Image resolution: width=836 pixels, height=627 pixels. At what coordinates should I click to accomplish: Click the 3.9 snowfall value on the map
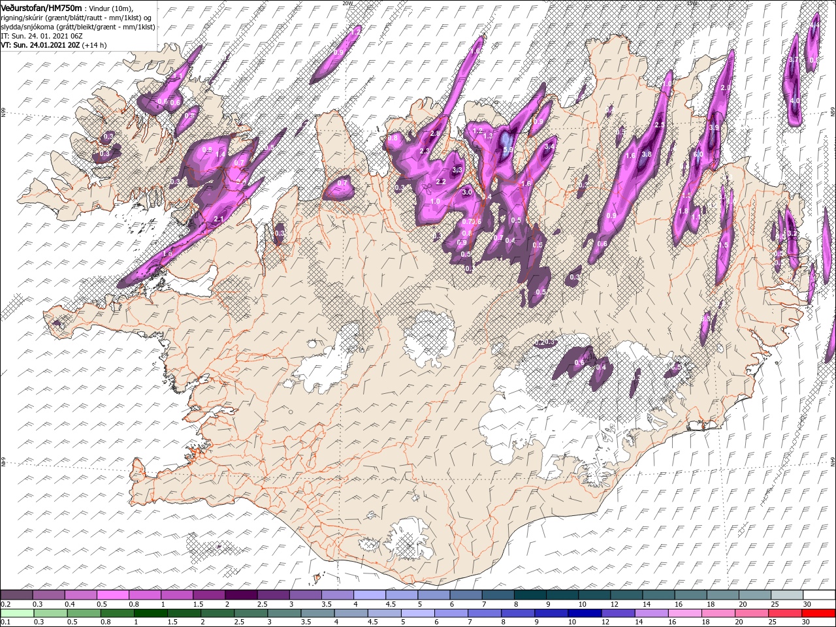point(714,128)
